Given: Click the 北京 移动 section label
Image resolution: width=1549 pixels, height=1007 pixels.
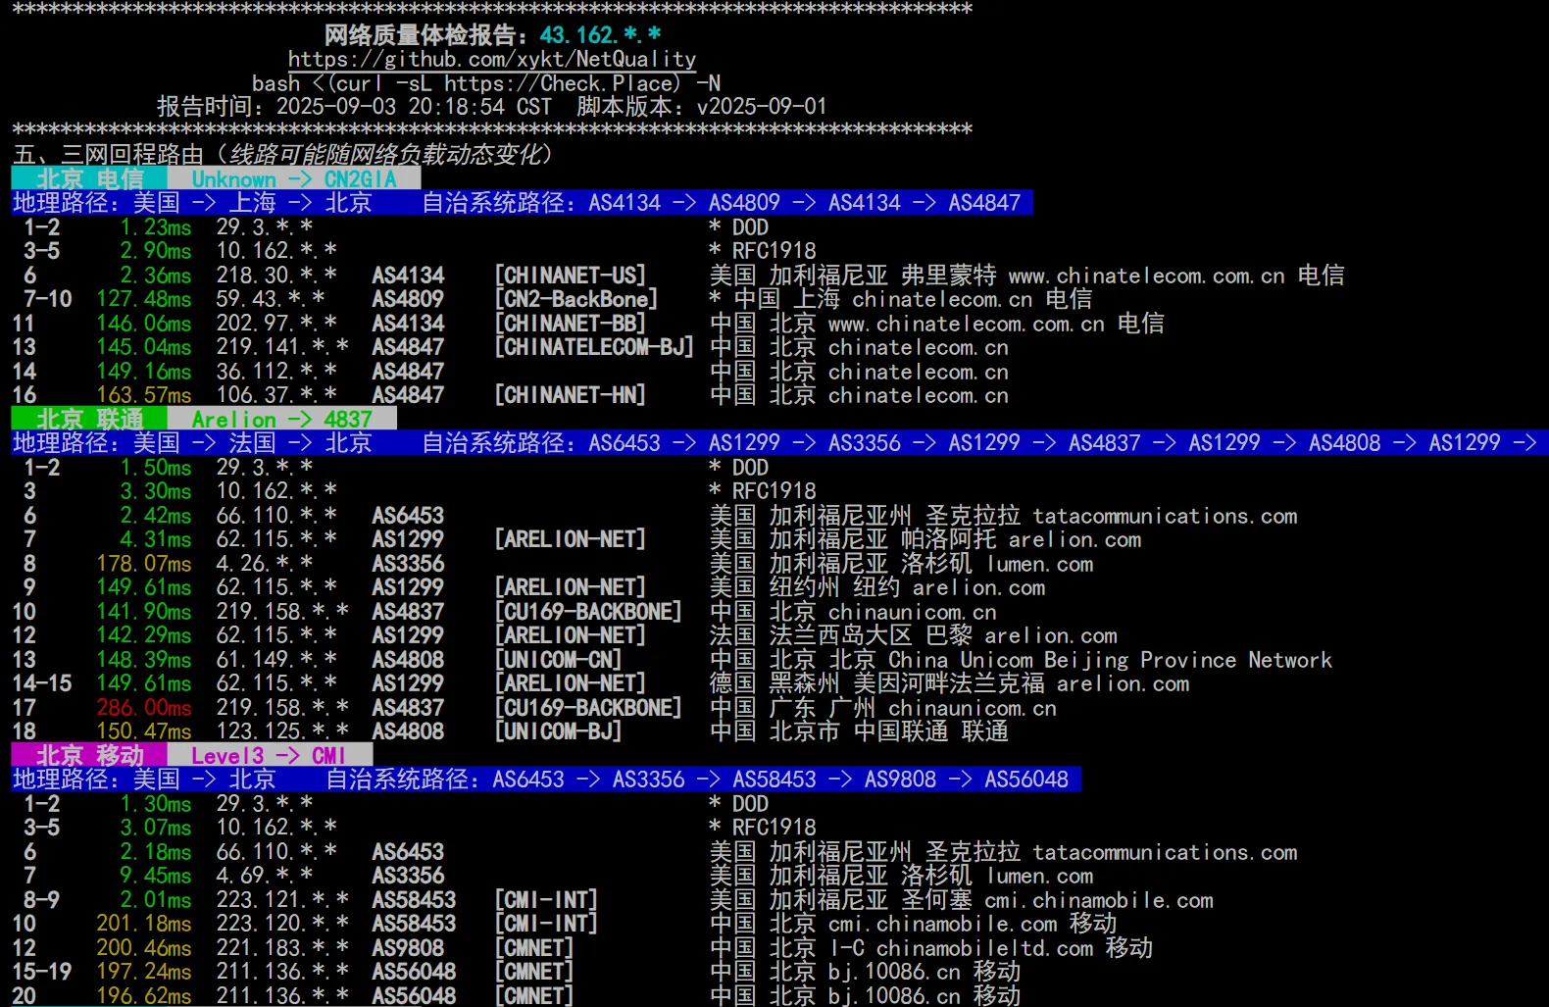Looking at the screenshot, I should [x=89, y=755].
